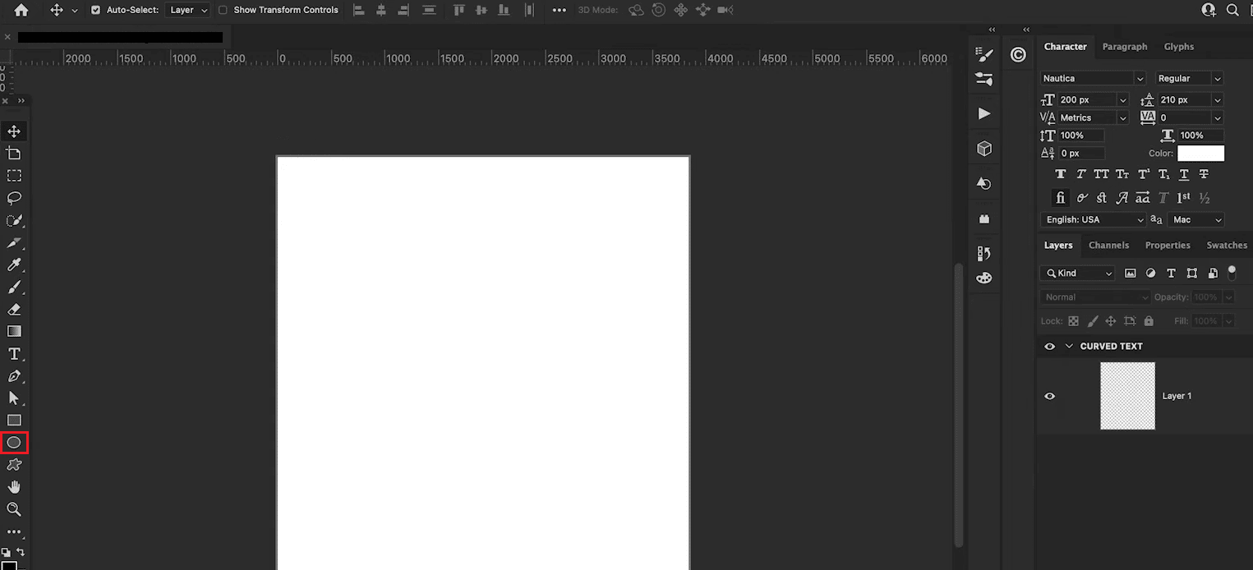The width and height of the screenshot is (1253, 570).
Task: Select the Lasso tool
Action: 14,198
